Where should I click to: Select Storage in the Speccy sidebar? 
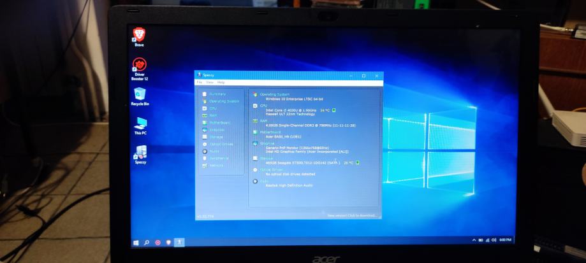click(x=212, y=137)
